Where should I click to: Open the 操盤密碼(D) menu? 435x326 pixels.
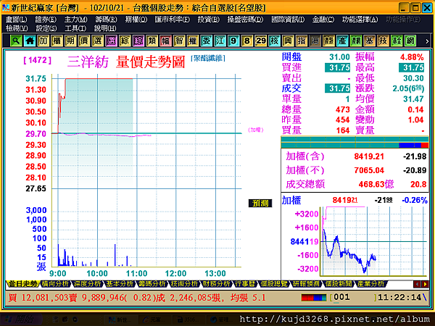(x=245, y=20)
